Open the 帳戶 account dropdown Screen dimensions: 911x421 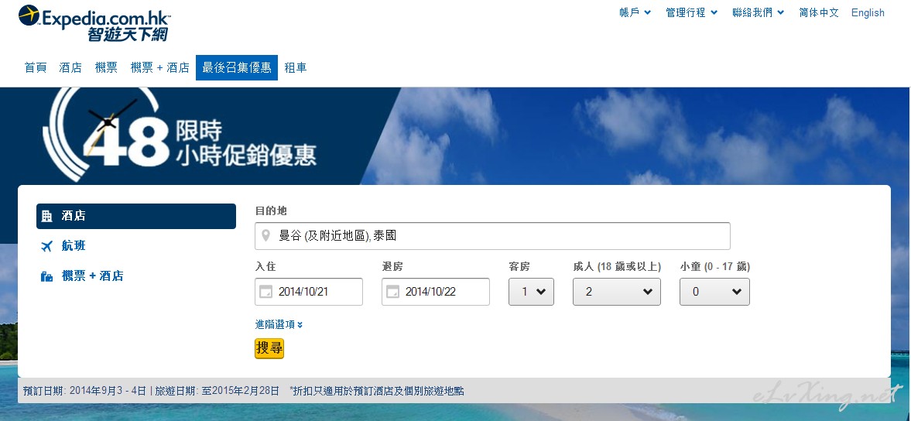[635, 12]
